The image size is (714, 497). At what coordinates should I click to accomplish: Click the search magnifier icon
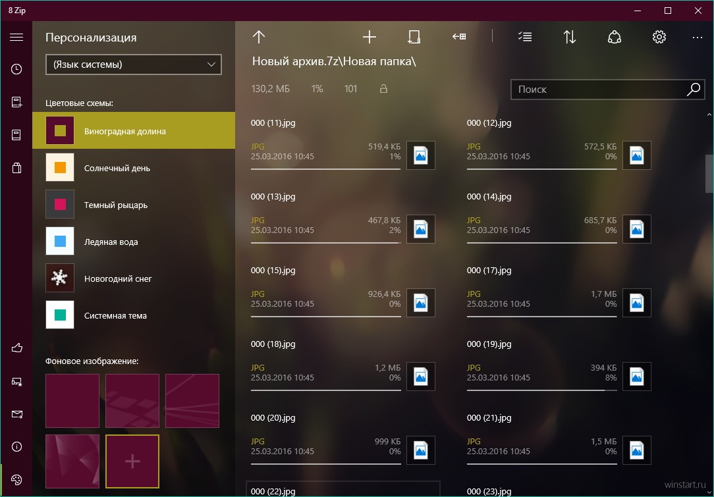click(693, 90)
